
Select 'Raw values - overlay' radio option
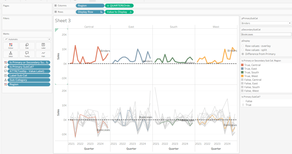(243, 46)
